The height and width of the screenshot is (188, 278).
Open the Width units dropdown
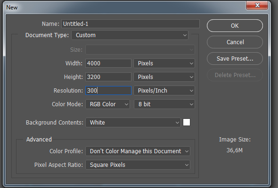164,63
